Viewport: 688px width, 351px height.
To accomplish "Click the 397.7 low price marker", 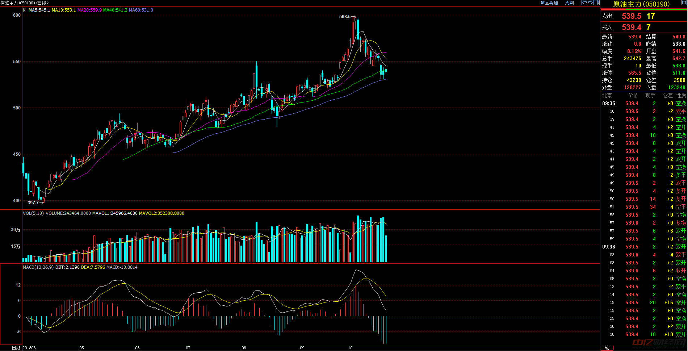I will tap(33, 203).
